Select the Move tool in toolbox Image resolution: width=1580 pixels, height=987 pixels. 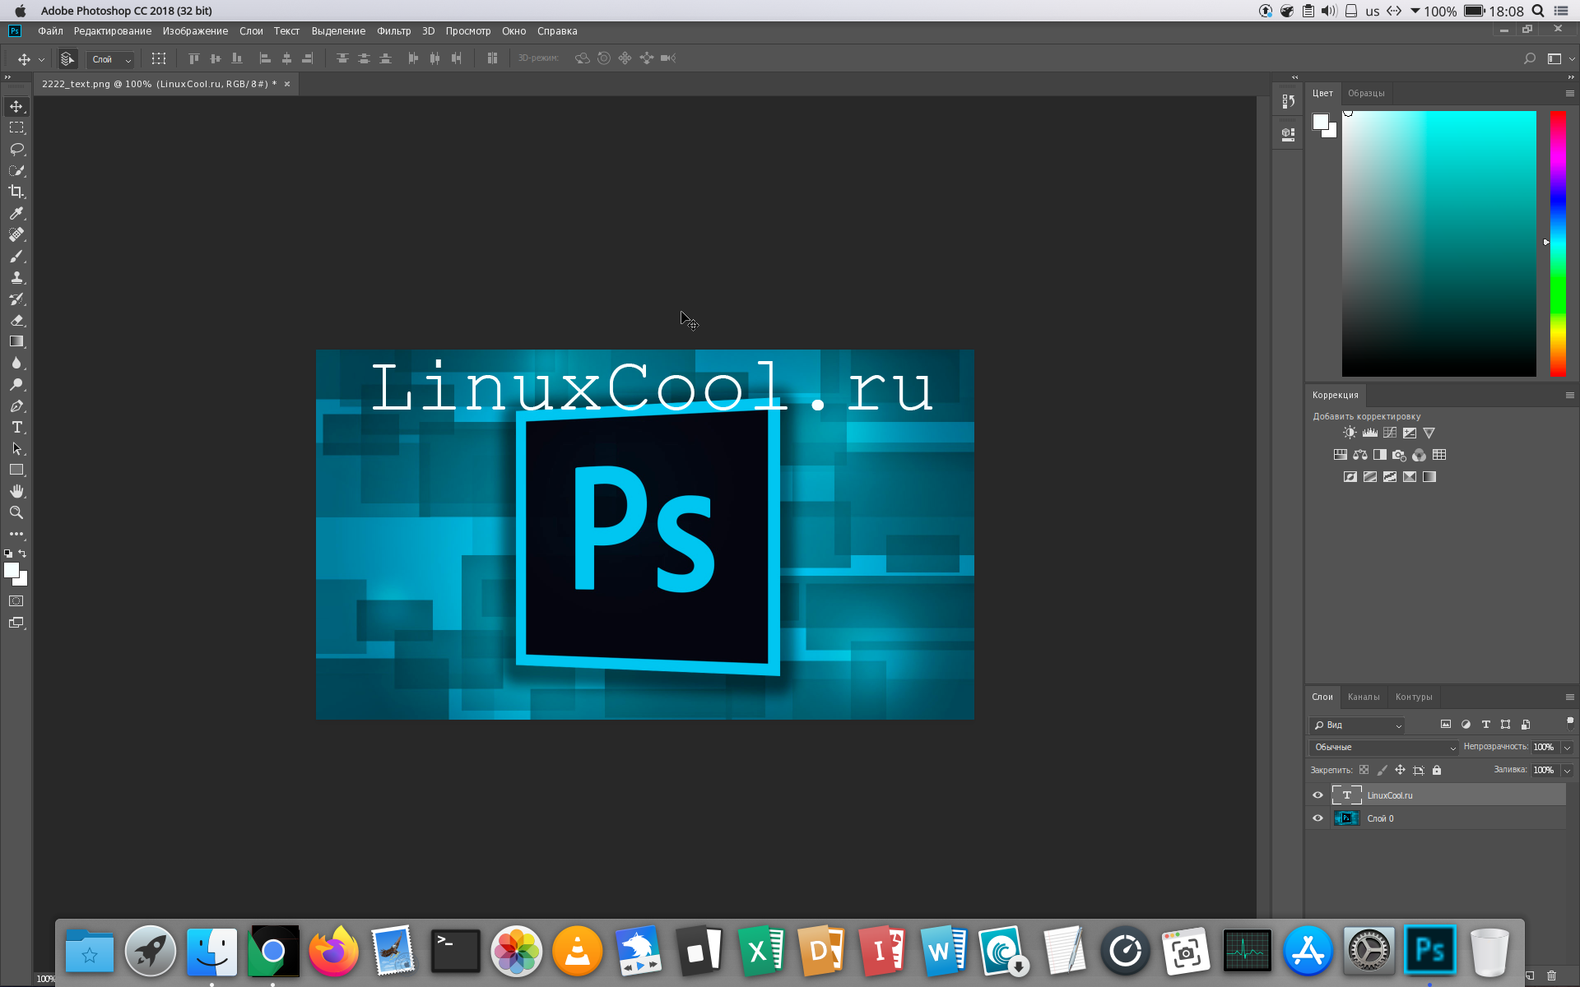click(16, 107)
